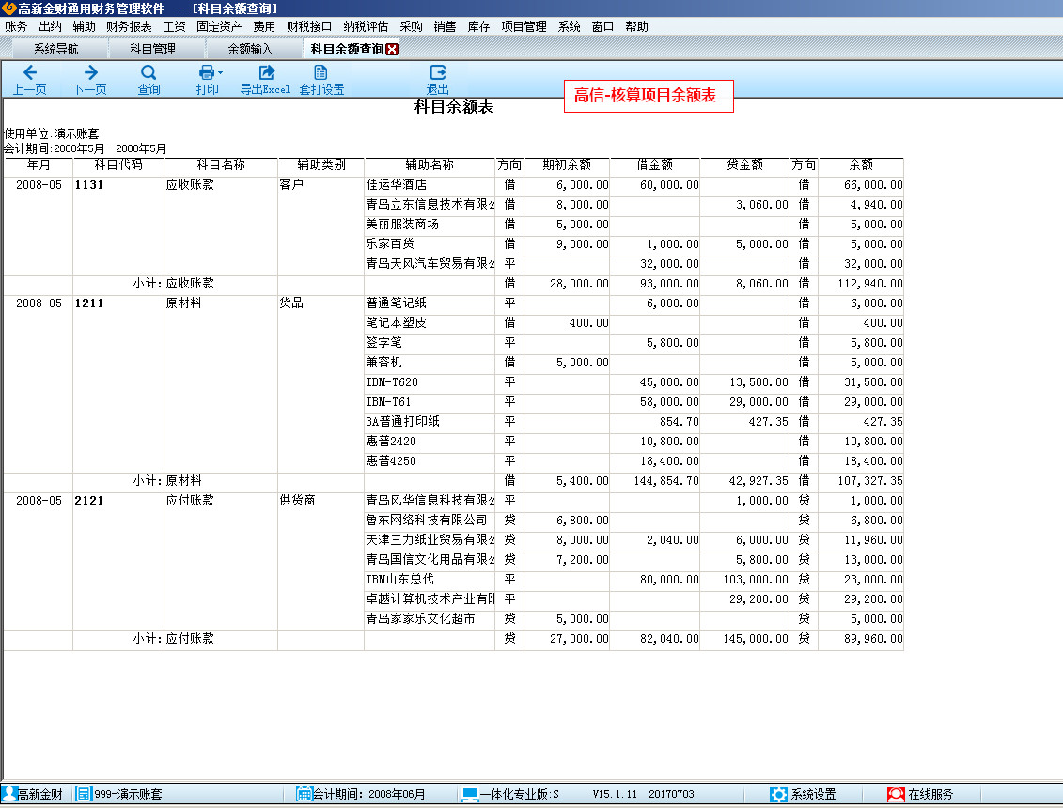Click the 高信-核算项目余额表 label button
The height and width of the screenshot is (808, 1063).
click(x=648, y=96)
